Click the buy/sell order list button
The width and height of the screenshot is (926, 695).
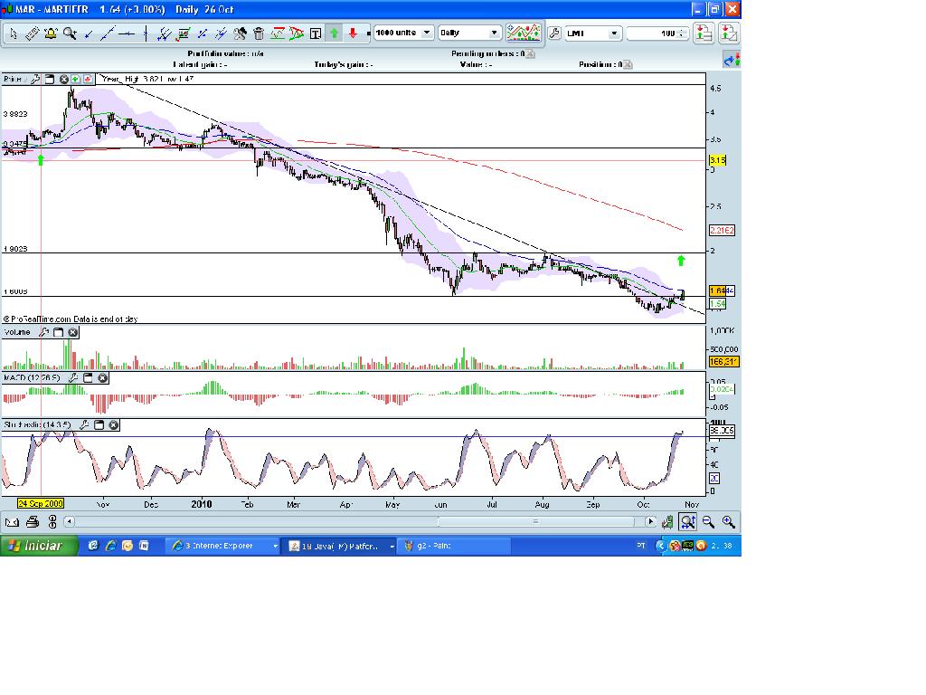coord(703,33)
